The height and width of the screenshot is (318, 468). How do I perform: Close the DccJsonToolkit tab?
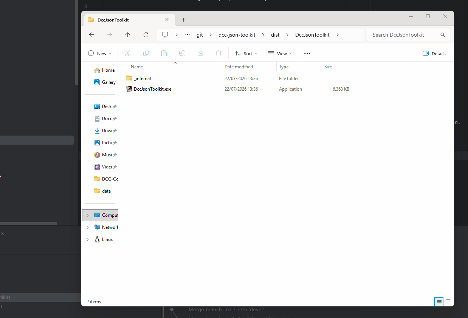(x=167, y=20)
